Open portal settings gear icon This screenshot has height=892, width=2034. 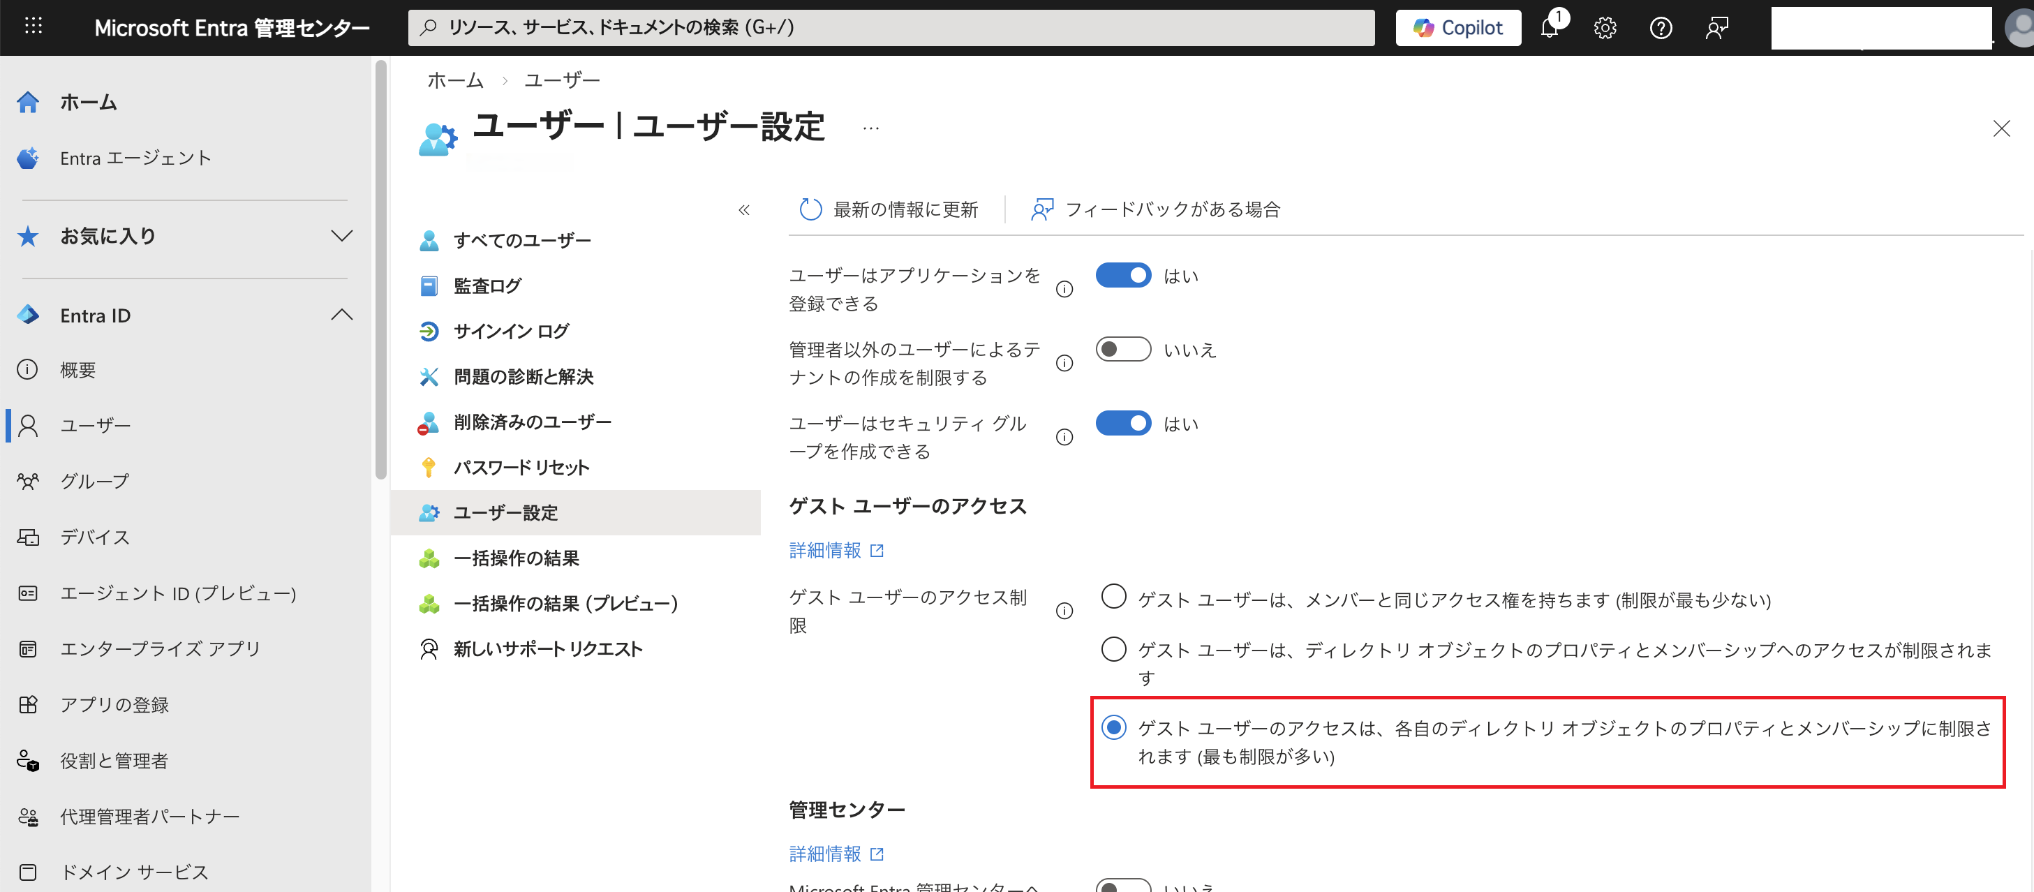click(1605, 29)
